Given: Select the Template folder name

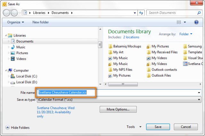Looking at the screenshot, I should 195,52.
